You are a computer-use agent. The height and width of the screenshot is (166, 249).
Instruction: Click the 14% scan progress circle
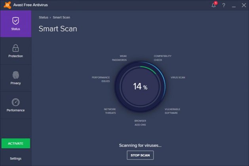(140, 87)
